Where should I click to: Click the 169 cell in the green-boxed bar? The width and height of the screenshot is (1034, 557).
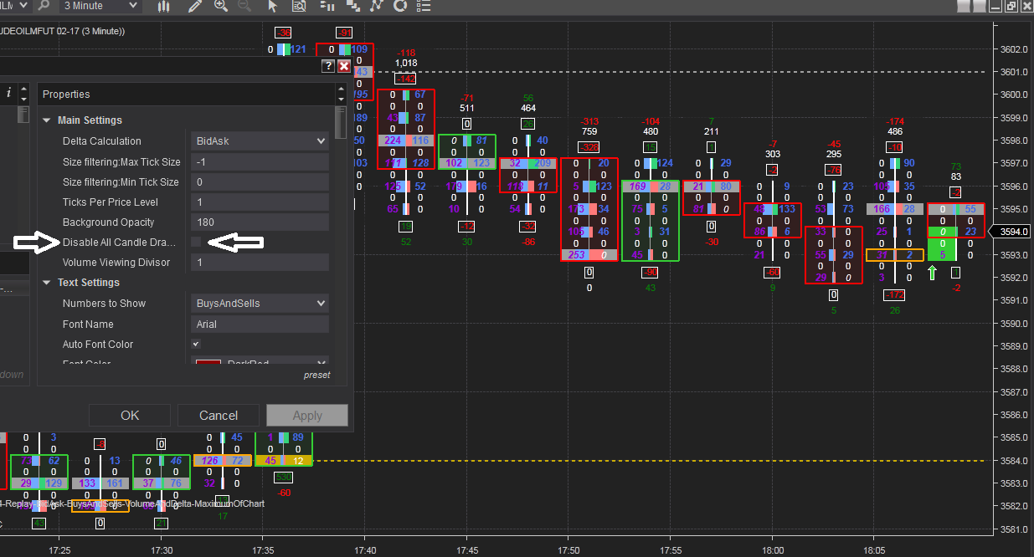coord(637,187)
